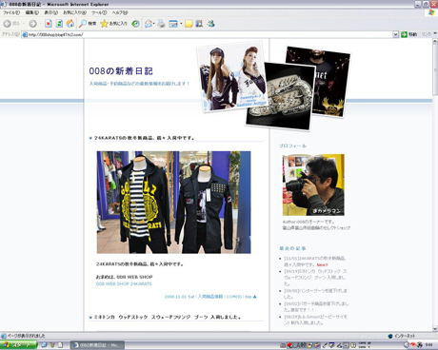The height and width of the screenshot is (350, 438).
Task: Open the お気に入り (Favorites) menu
Action: point(74,12)
